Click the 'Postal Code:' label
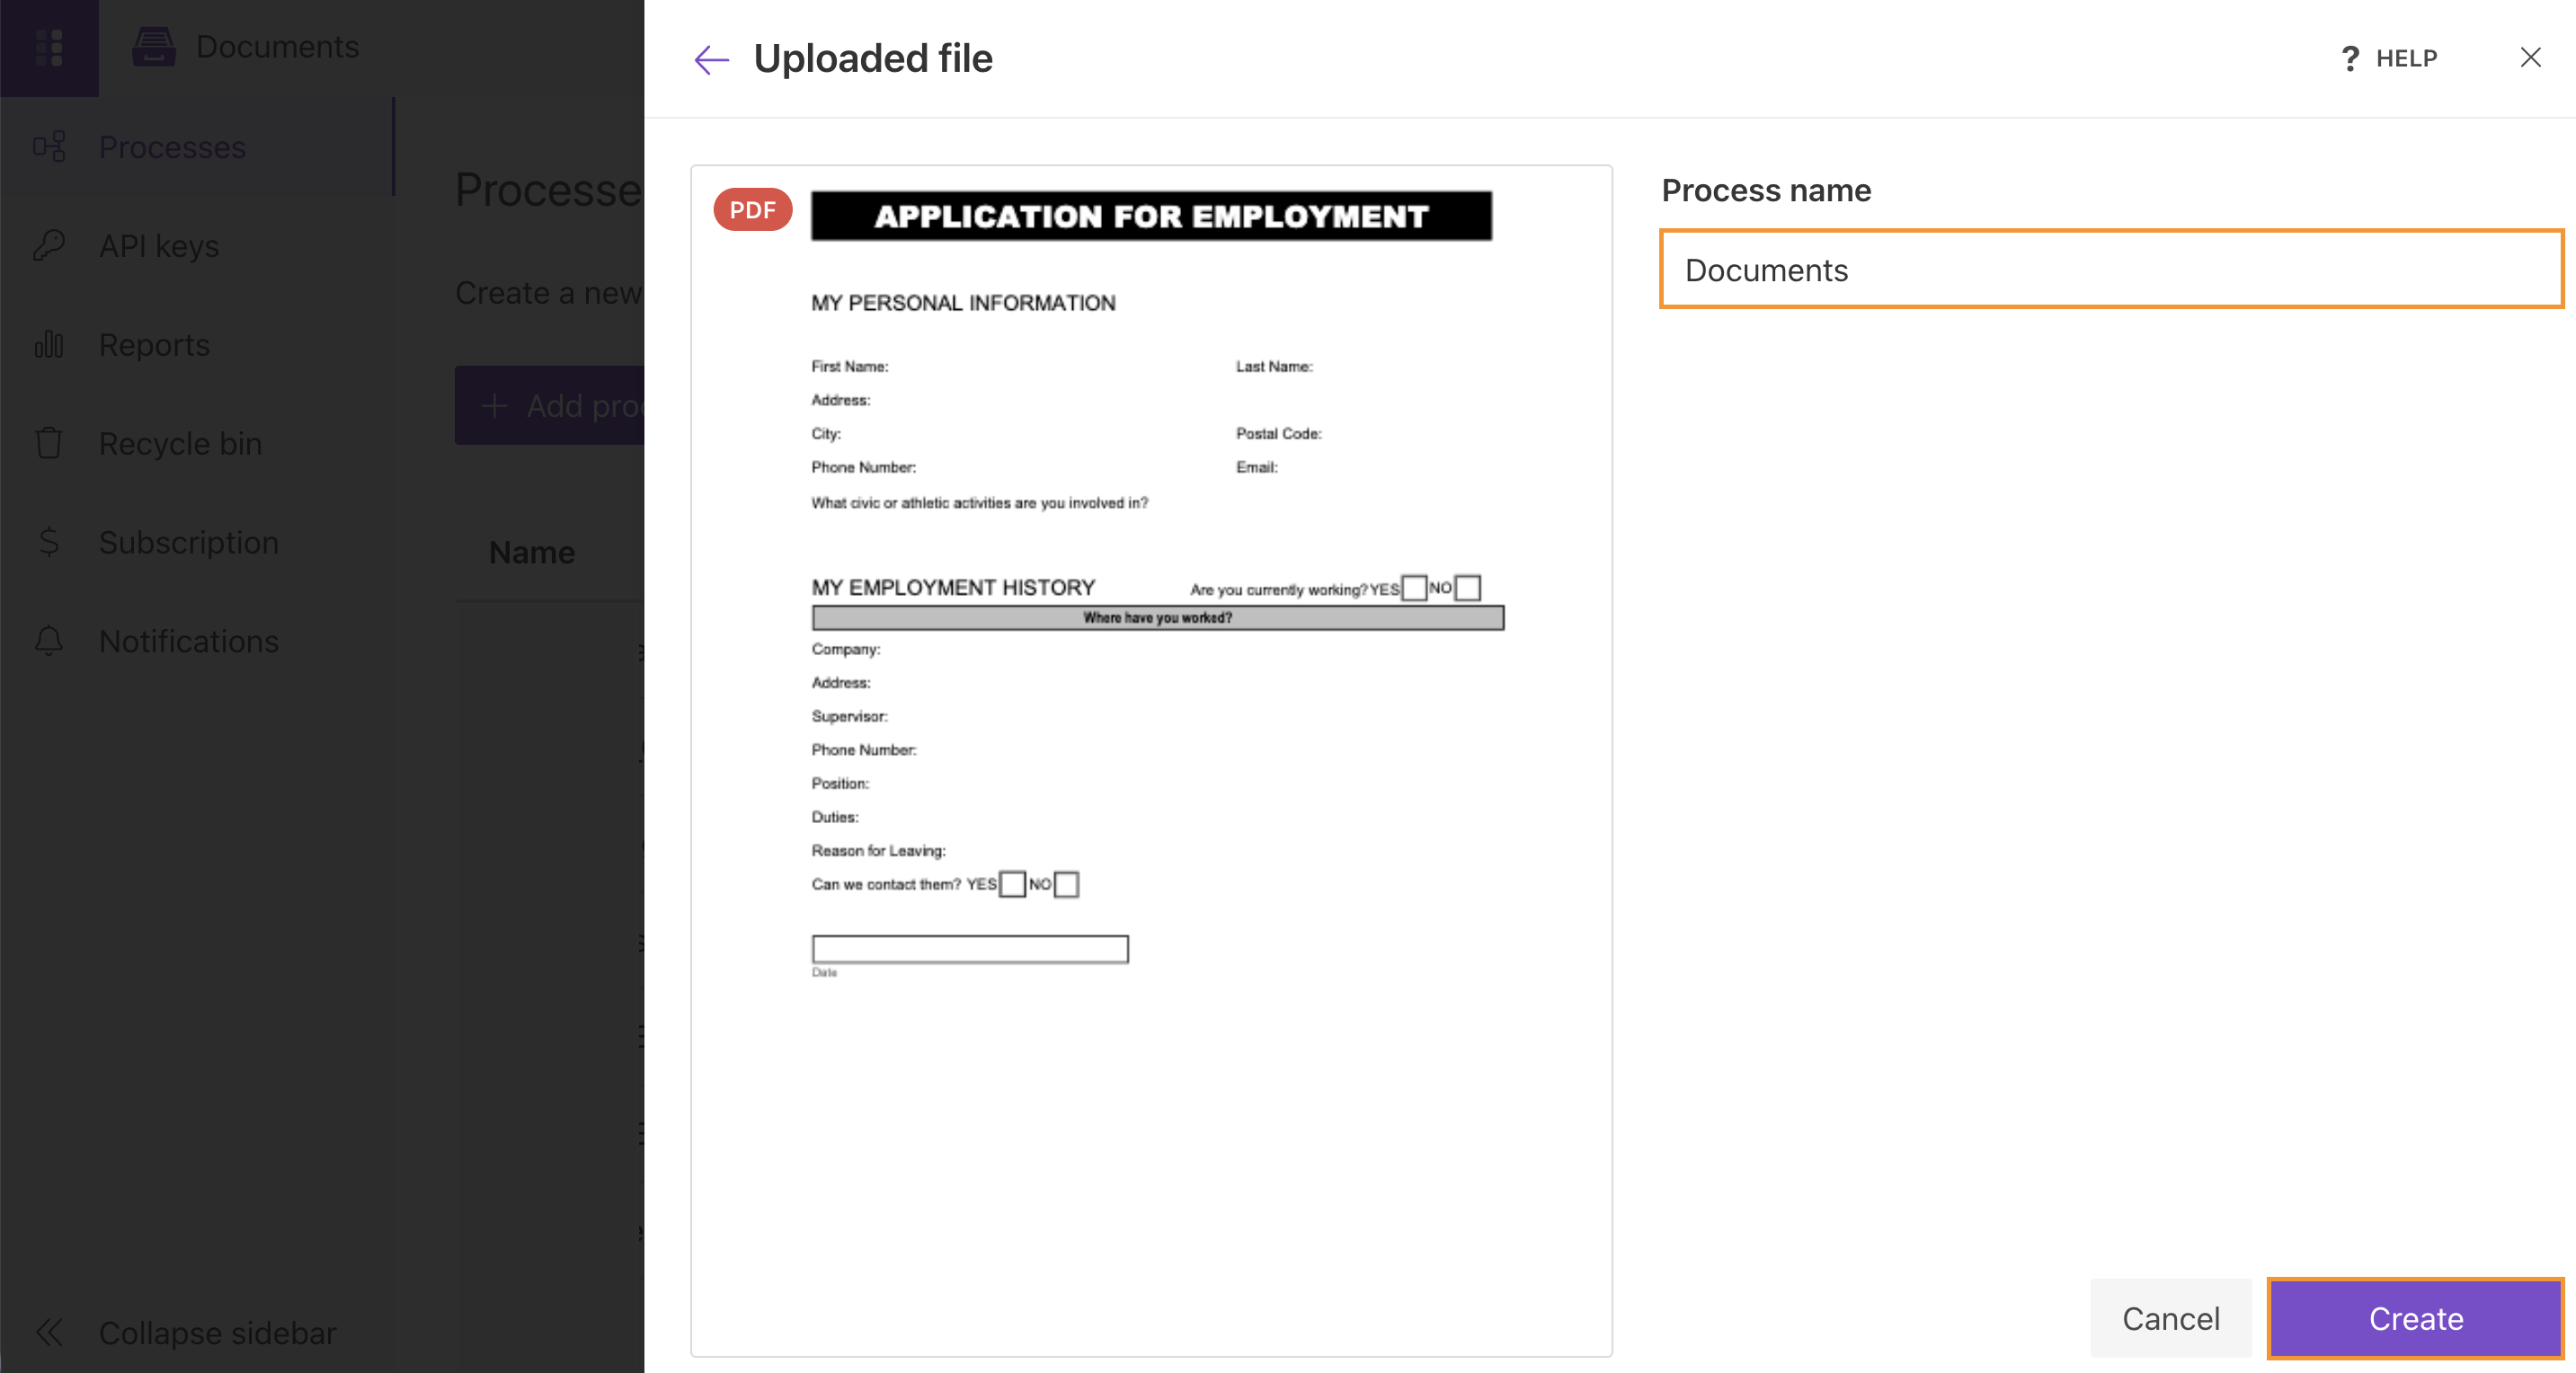 pos(1278,434)
